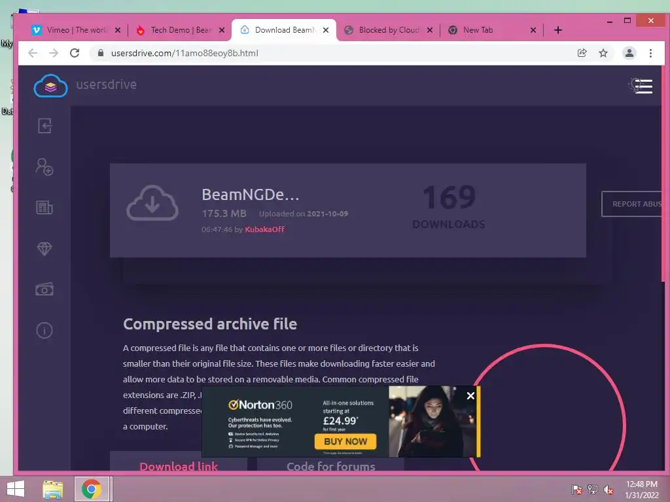The image size is (670, 502).
Task: Close the Norton 360 ad banner
Action: (x=470, y=395)
